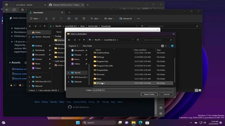Click the dialog vertical scrollbar
The width and height of the screenshot is (225, 126).
(x=175, y=70)
